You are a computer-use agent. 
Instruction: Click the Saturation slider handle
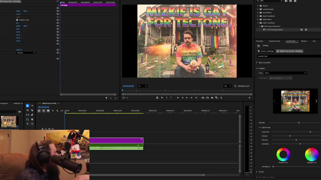coord(300,144)
